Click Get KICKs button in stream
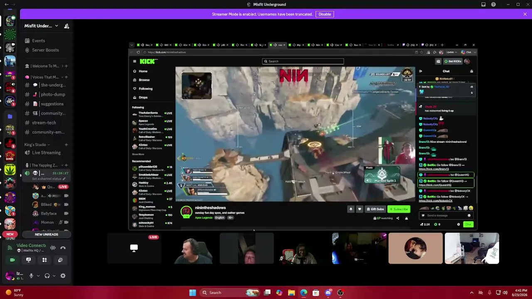This screenshot has height=299, width=532. tap(453, 61)
